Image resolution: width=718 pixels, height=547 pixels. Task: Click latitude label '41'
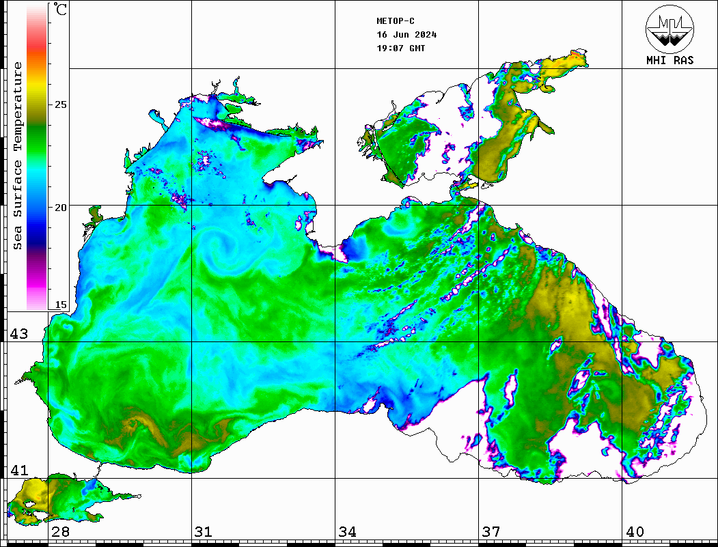point(19,471)
